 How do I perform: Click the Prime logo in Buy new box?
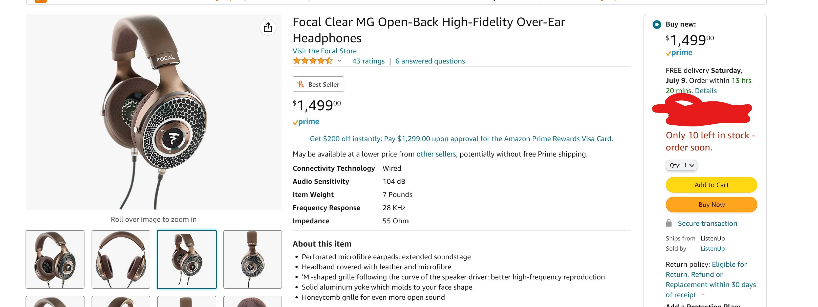[679, 53]
